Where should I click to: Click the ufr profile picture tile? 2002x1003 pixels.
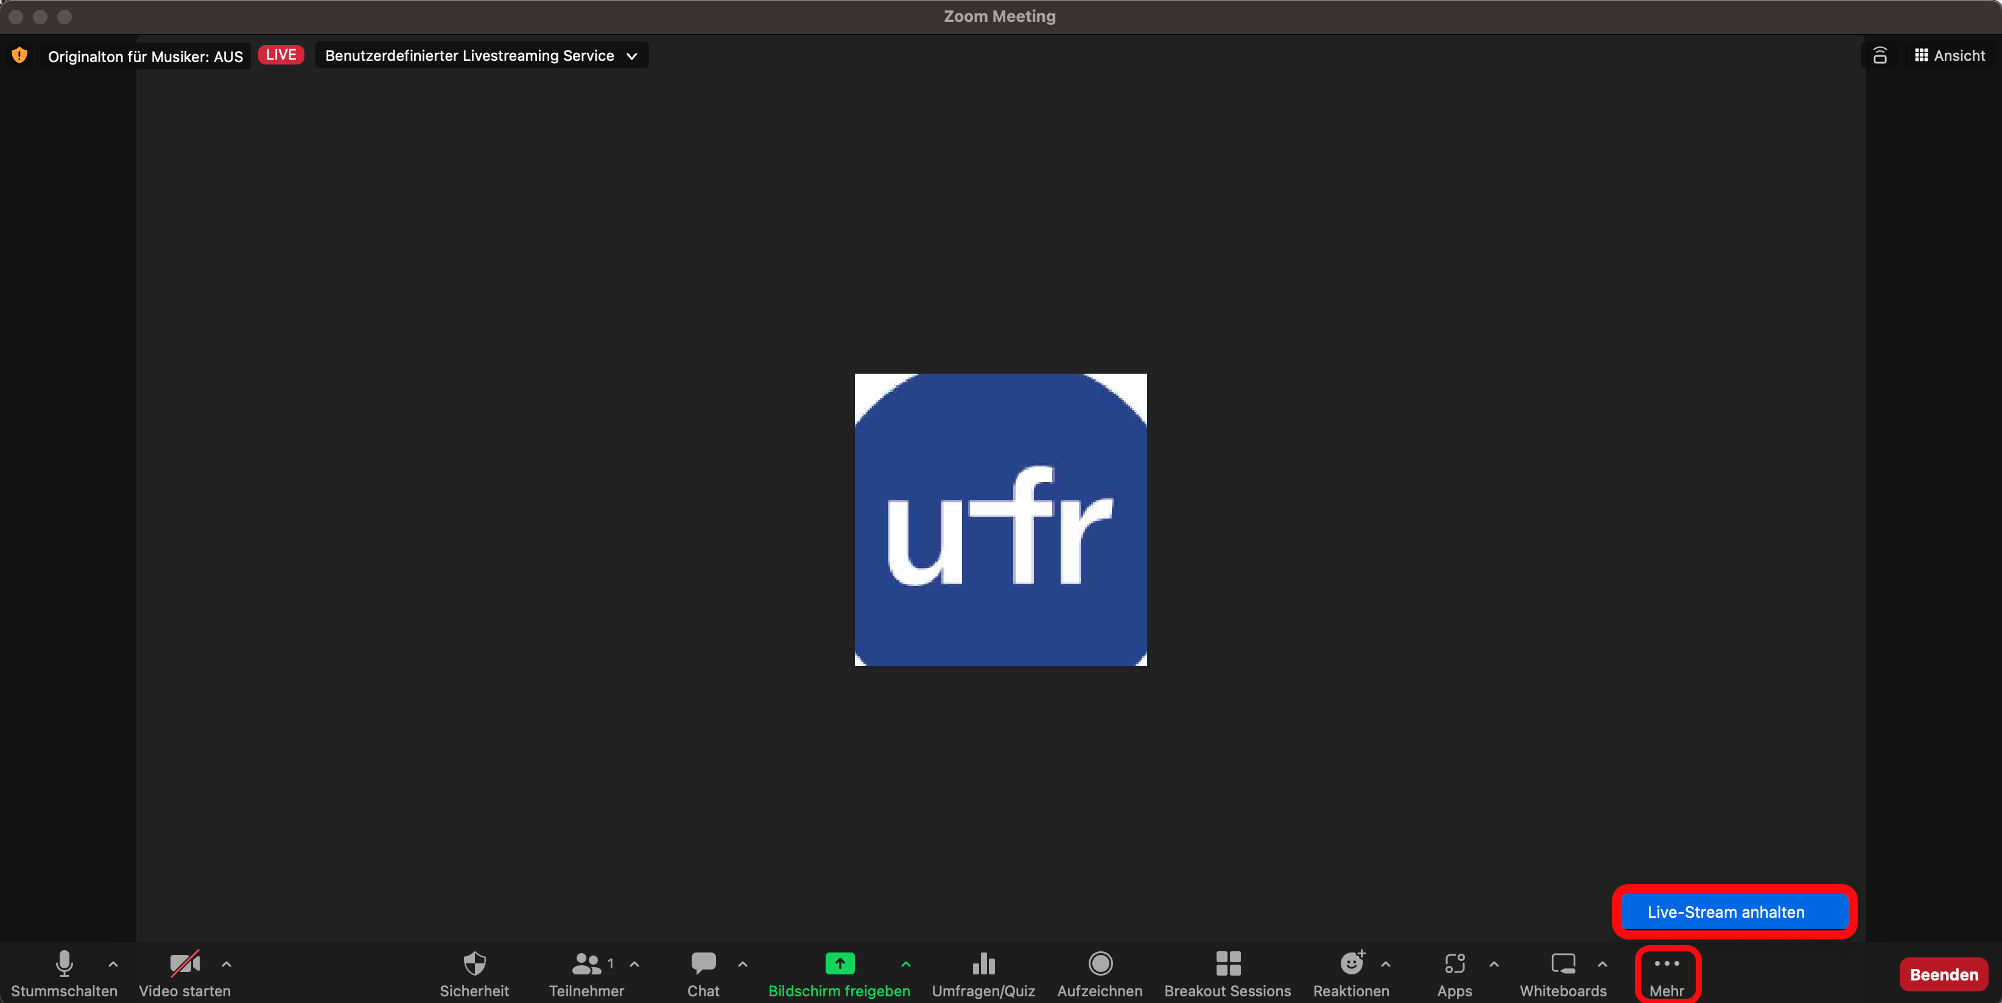click(1000, 519)
